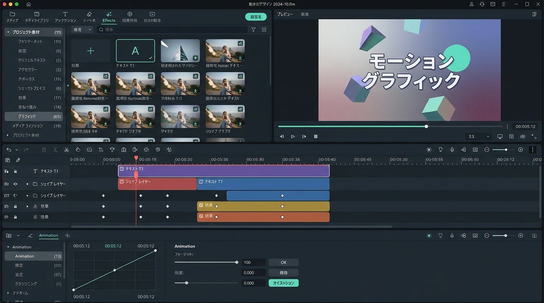Click the trash delete icon in timeline toolbar
The image size is (544, 303).
tap(44, 150)
